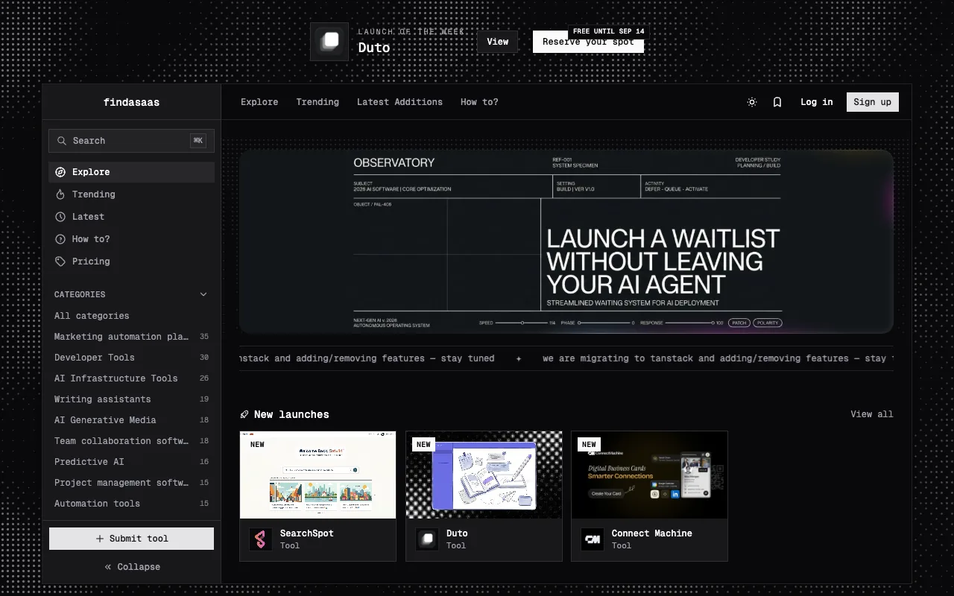Click the Sign up button
The height and width of the screenshot is (596, 954).
coord(873,102)
